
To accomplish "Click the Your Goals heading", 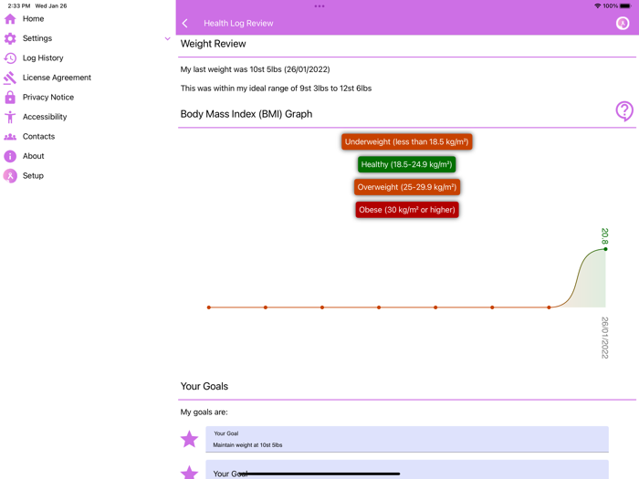I will 204,386.
